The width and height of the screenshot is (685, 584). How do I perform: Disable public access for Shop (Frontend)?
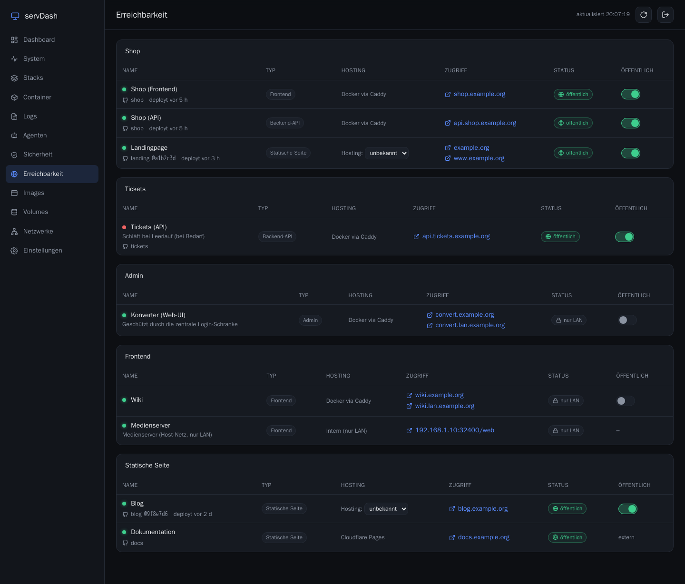click(x=631, y=94)
